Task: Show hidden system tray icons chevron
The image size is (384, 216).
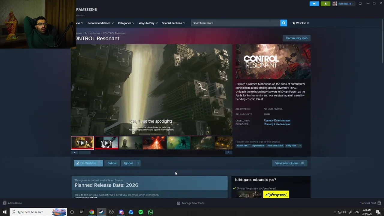Action: click(335, 212)
